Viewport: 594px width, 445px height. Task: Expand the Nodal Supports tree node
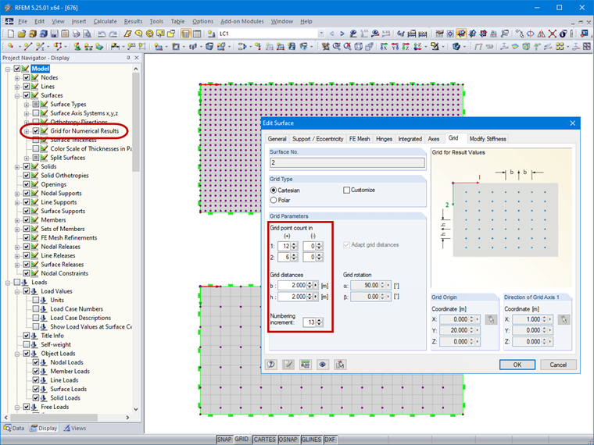(17, 194)
